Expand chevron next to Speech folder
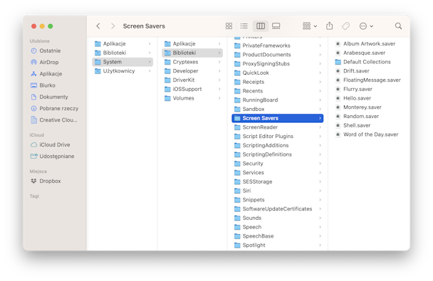The height and width of the screenshot is (281, 433). click(320, 227)
